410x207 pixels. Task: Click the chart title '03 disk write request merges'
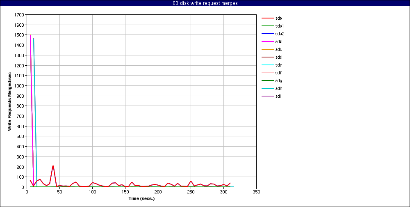pyautogui.click(x=205, y=3)
